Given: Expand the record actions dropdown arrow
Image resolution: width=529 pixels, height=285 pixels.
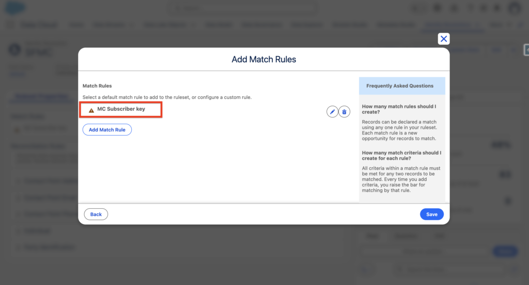Looking at the screenshot, I should click(513, 50).
